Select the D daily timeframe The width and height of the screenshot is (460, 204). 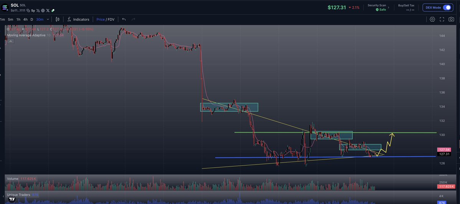[32, 19]
